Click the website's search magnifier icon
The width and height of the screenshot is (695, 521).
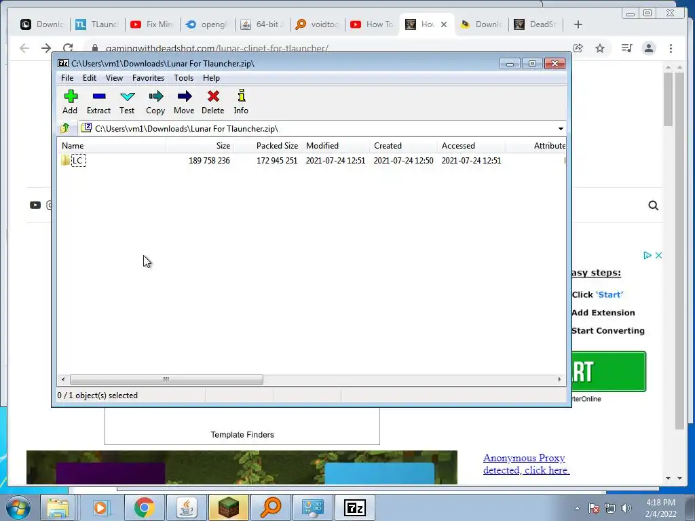tap(654, 206)
